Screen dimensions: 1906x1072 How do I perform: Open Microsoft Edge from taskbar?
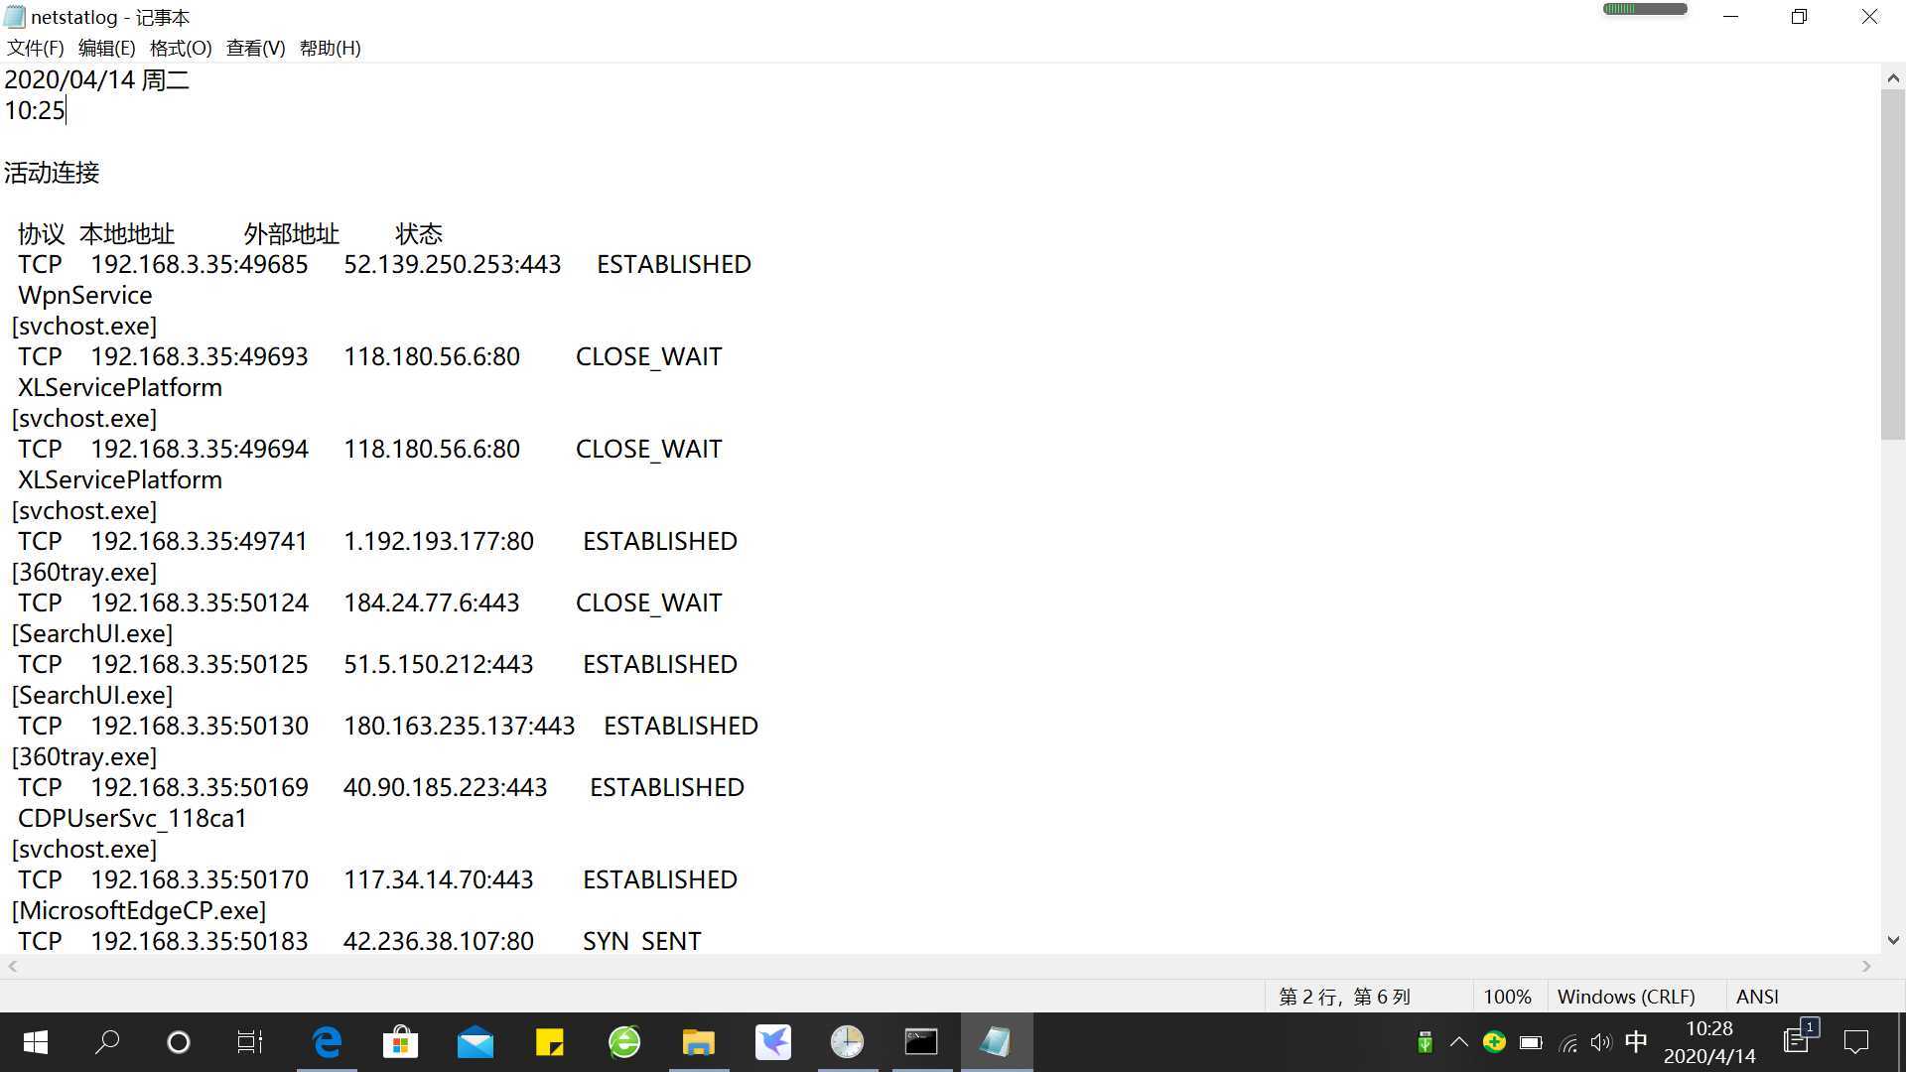click(327, 1042)
